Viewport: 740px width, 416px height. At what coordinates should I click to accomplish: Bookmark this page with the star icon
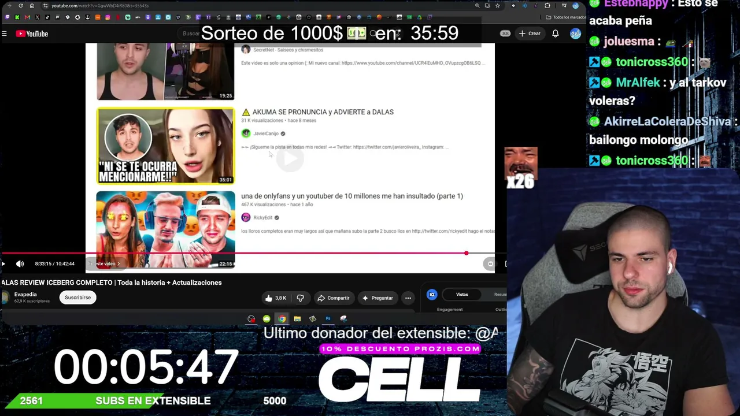point(497,6)
